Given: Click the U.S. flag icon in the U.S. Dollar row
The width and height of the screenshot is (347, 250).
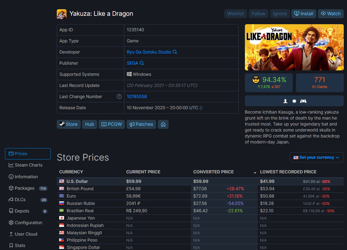Looking at the screenshot, I should [x=62, y=181].
